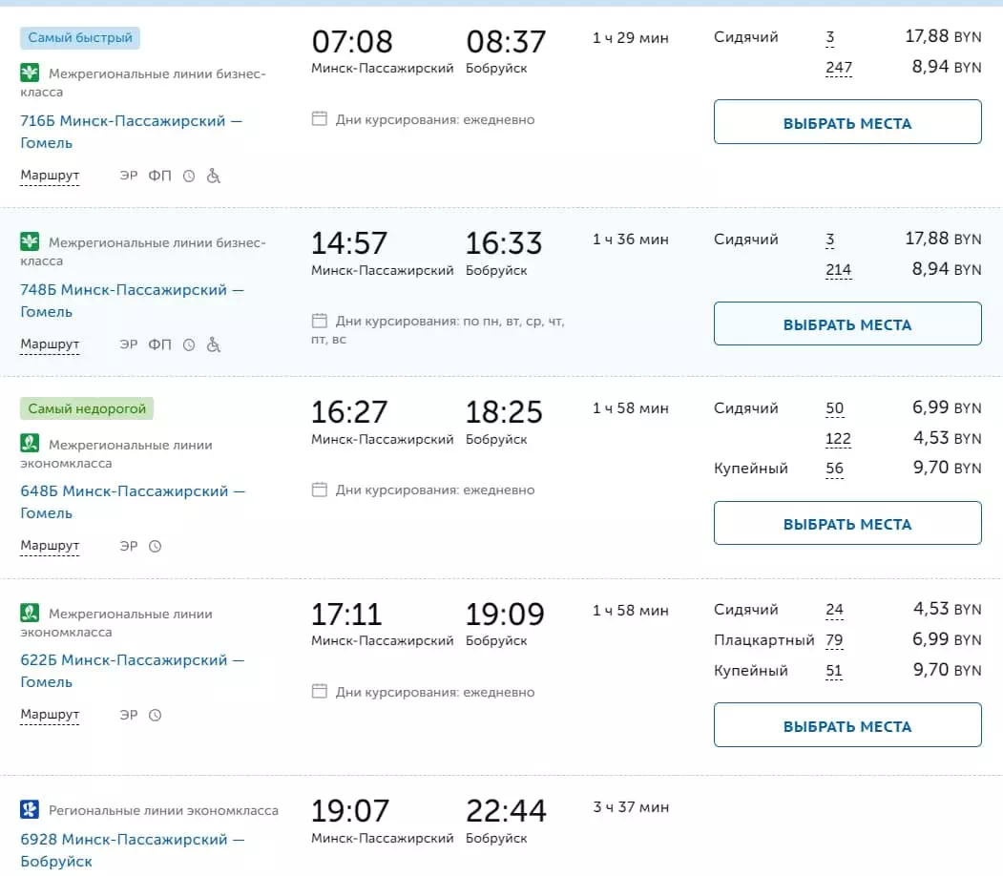Show Маршрут details for train 622Б
The width and height of the screenshot is (1003, 876).
tap(50, 715)
